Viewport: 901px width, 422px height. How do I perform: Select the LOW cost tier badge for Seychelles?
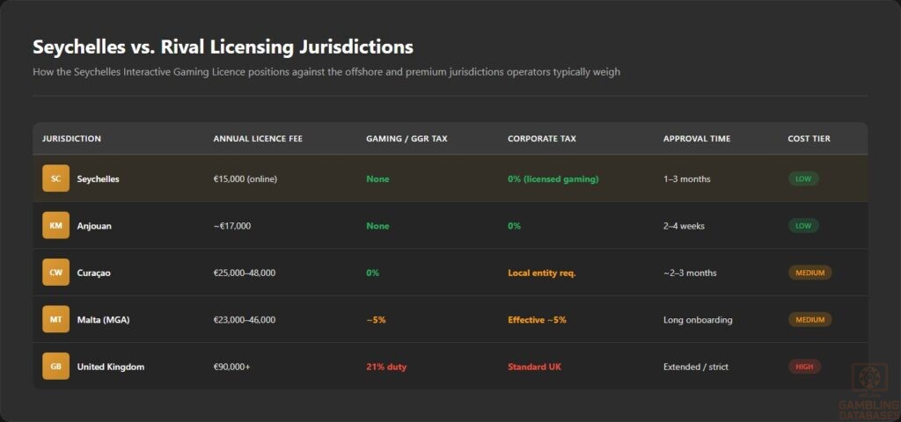click(x=803, y=178)
